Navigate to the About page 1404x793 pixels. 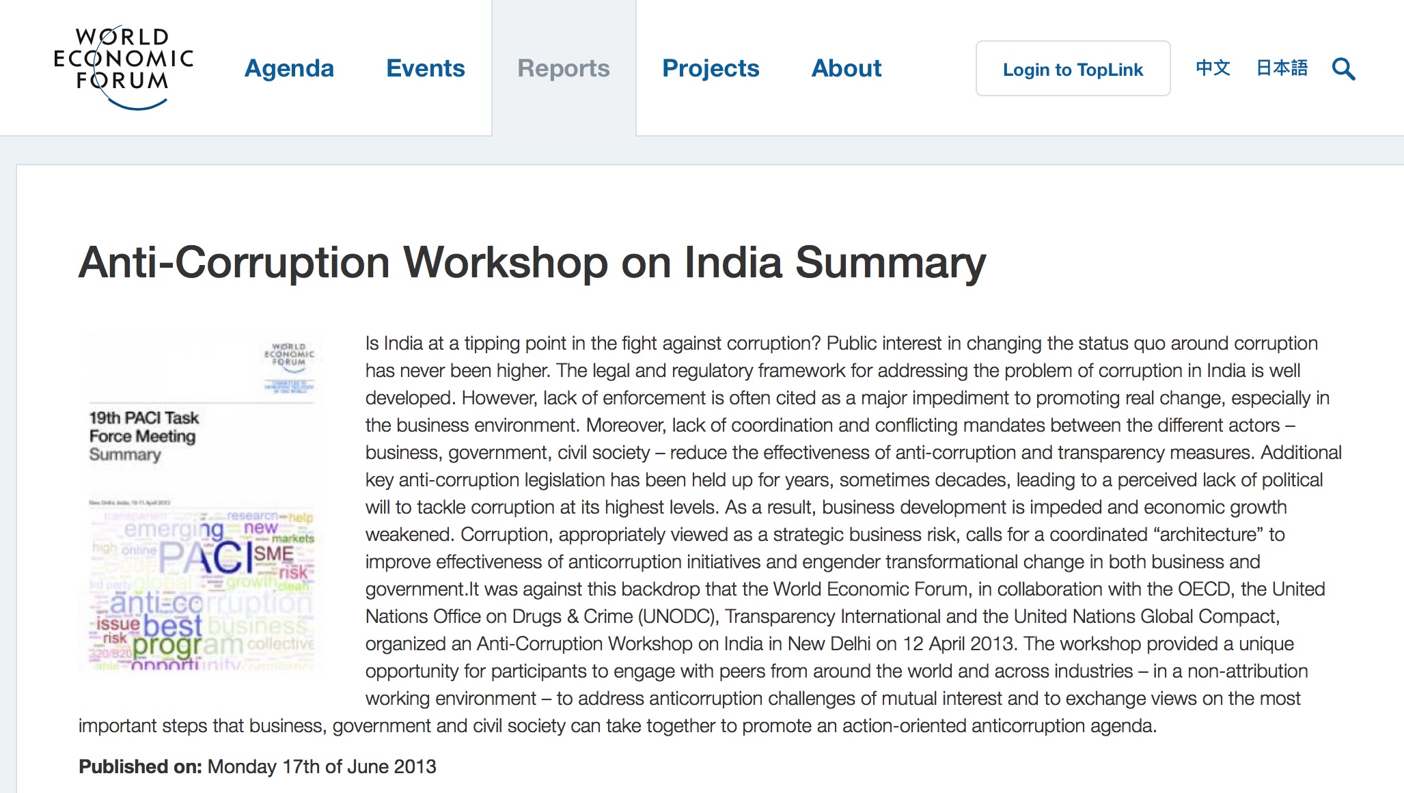click(846, 68)
